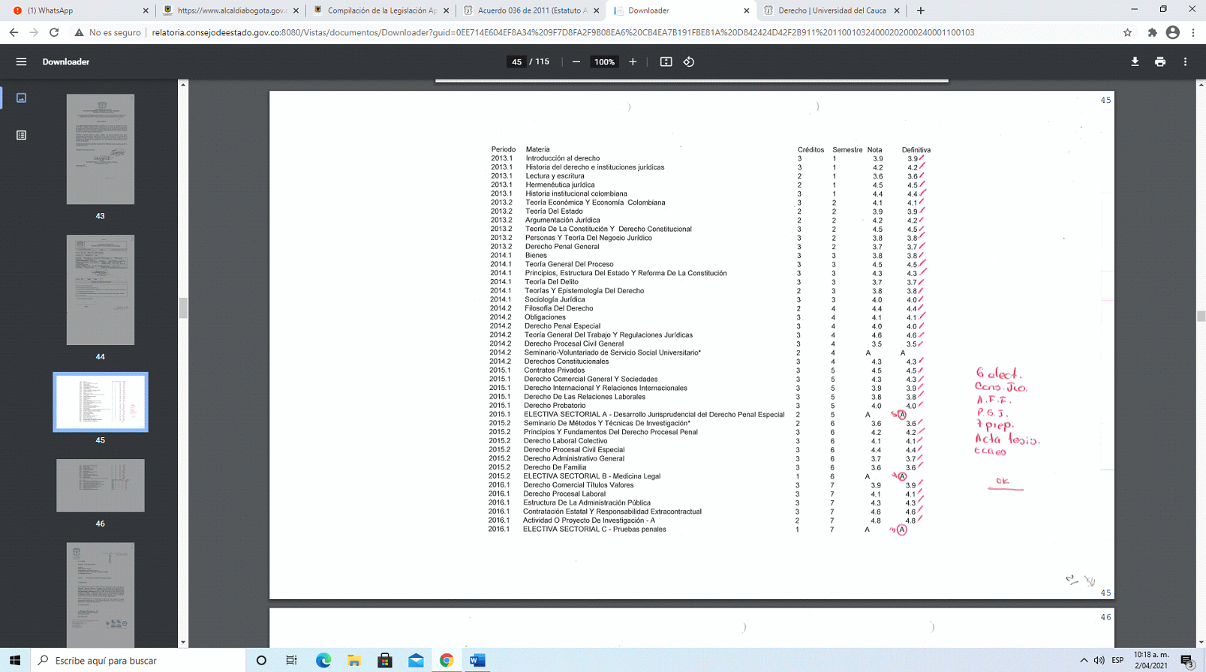Show page thumbnails view in sidebar
The width and height of the screenshot is (1206, 672).
tap(21, 97)
